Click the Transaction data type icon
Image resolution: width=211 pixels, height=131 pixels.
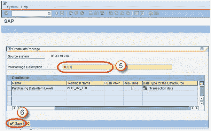point(145,88)
